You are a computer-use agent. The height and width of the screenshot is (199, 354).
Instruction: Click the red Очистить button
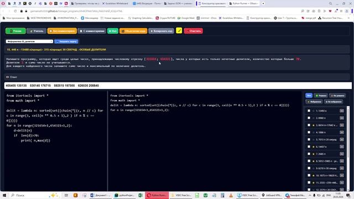[x=194, y=31]
